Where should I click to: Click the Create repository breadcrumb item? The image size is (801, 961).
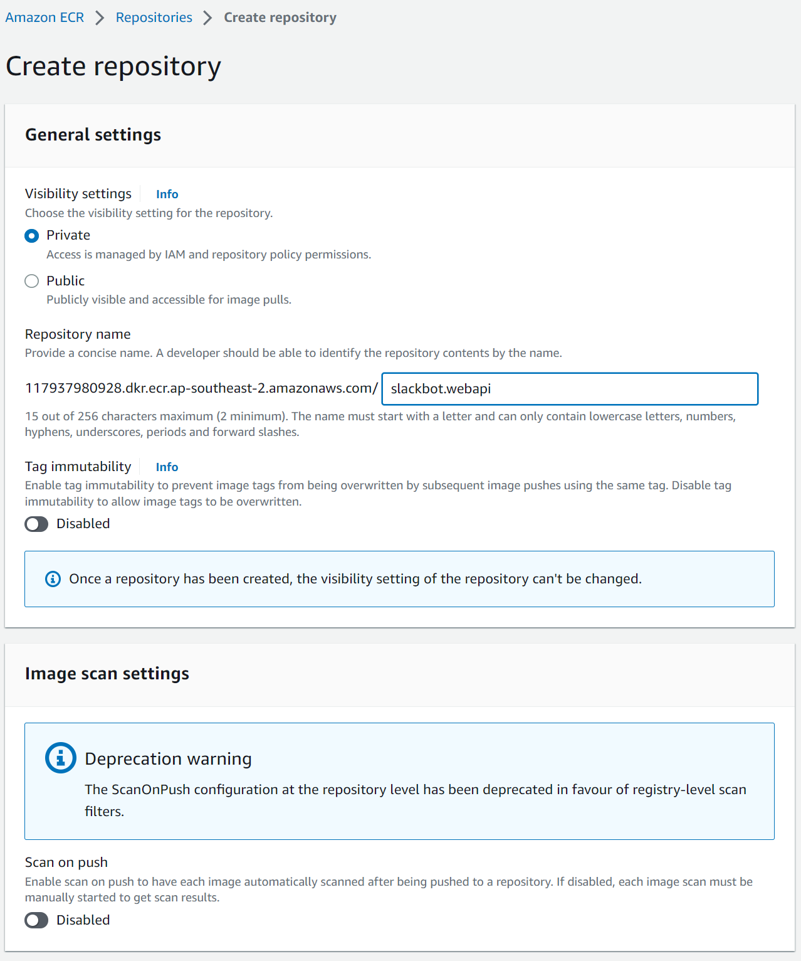tap(280, 17)
